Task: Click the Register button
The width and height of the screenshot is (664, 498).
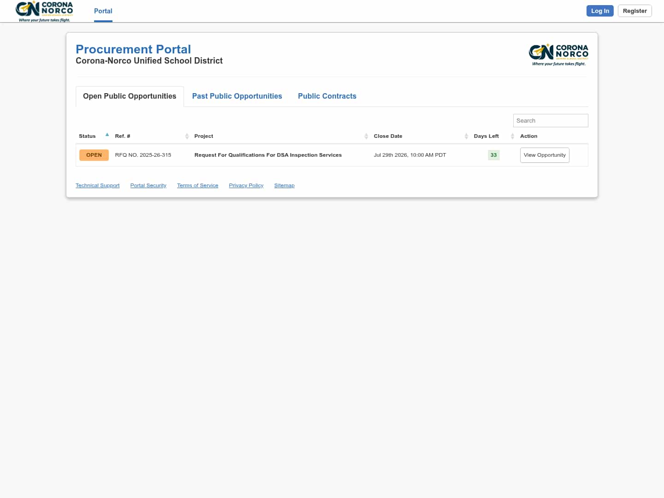Action: click(634, 11)
